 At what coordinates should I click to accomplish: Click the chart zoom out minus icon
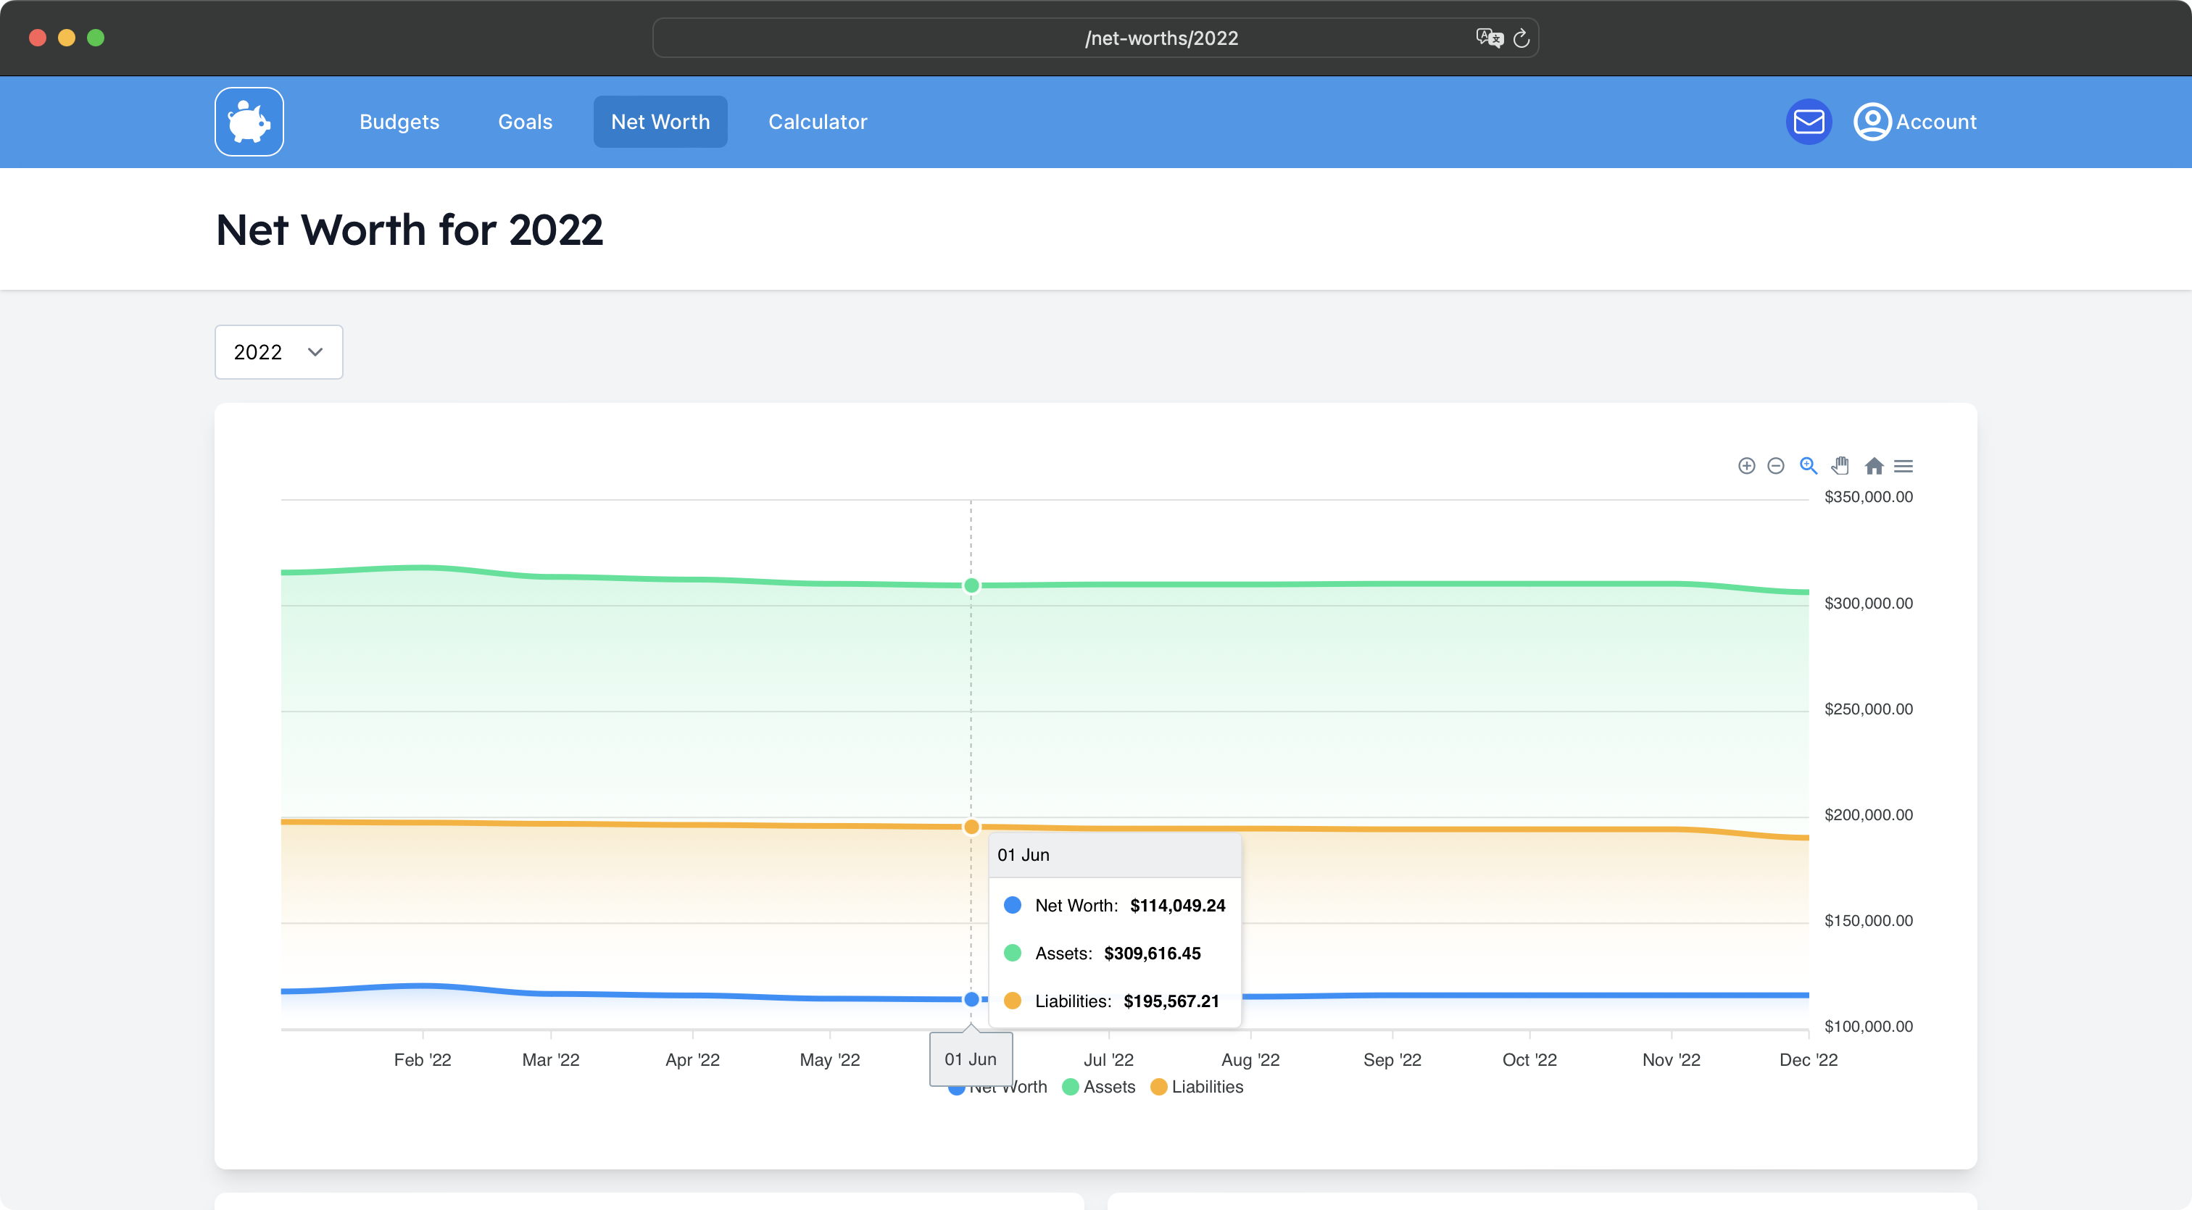click(x=1776, y=466)
